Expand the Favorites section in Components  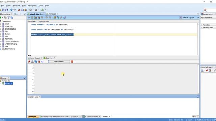[201, 25]
